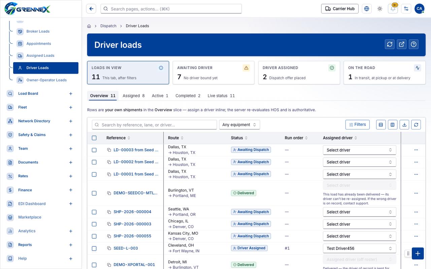Open the language globe icon
The width and height of the screenshot is (431, 269).
[x=367, y=9]
